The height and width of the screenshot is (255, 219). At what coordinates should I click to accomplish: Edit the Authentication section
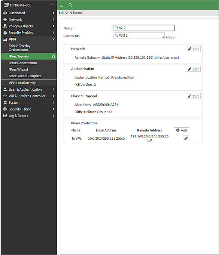[193, 69]
